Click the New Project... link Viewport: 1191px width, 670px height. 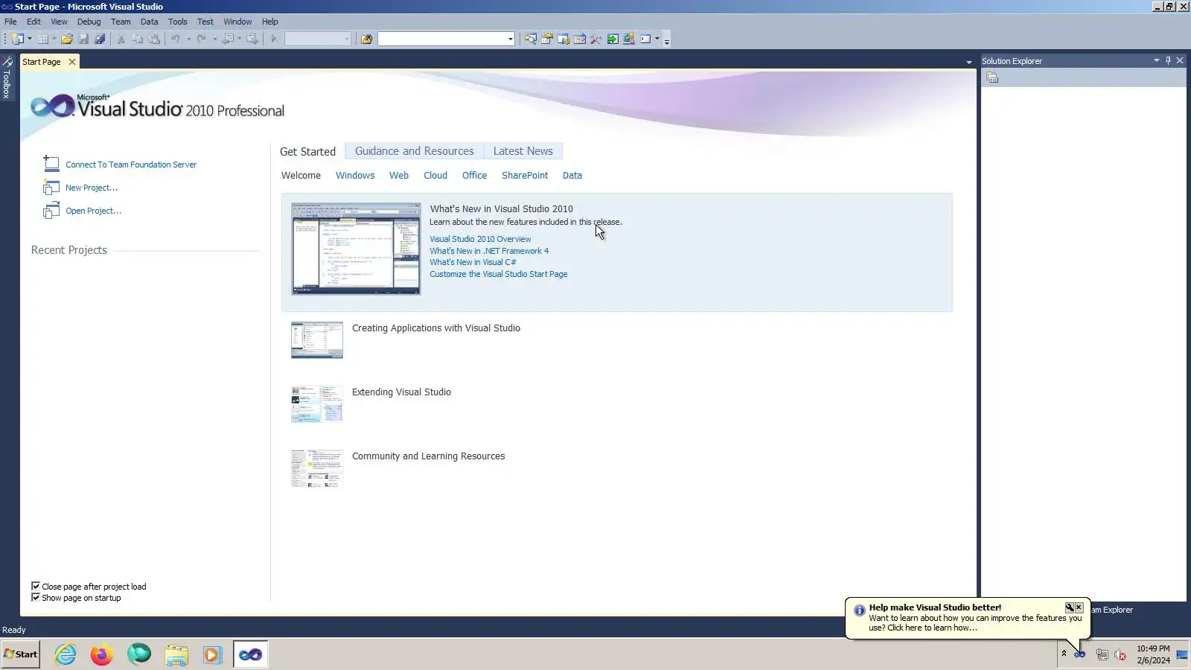[92, 188]
